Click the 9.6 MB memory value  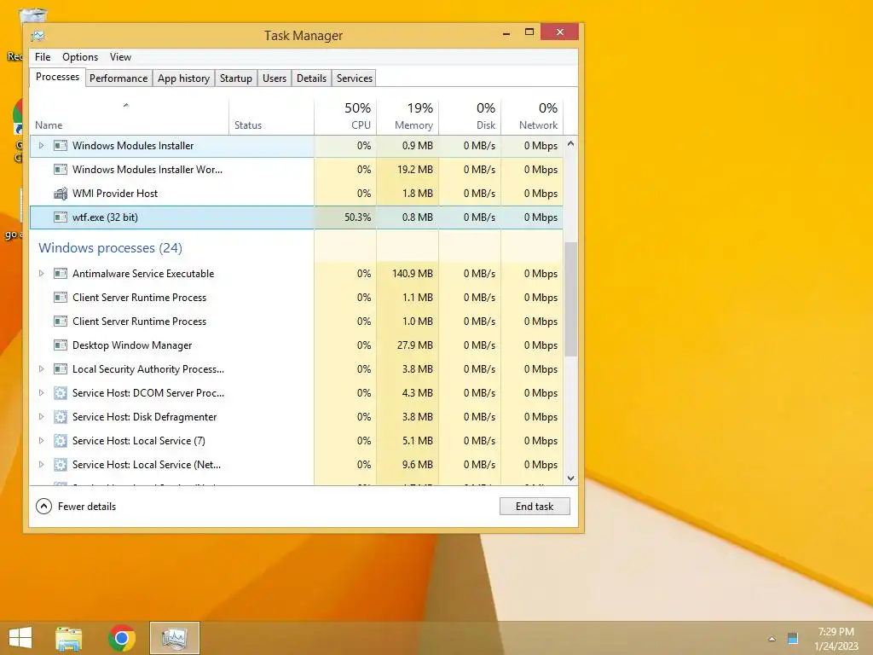(x=418, y=465)
